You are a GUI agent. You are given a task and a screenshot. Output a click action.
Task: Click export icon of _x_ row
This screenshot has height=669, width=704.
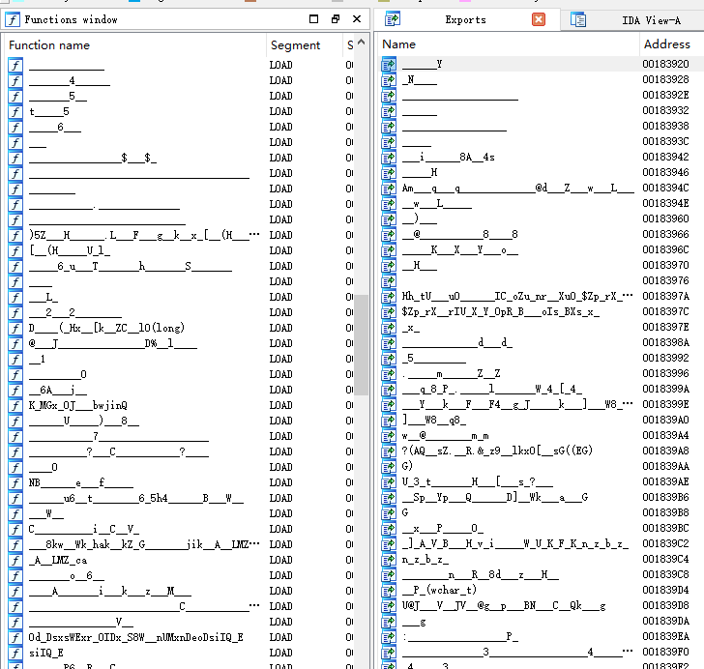pos(389,328)
